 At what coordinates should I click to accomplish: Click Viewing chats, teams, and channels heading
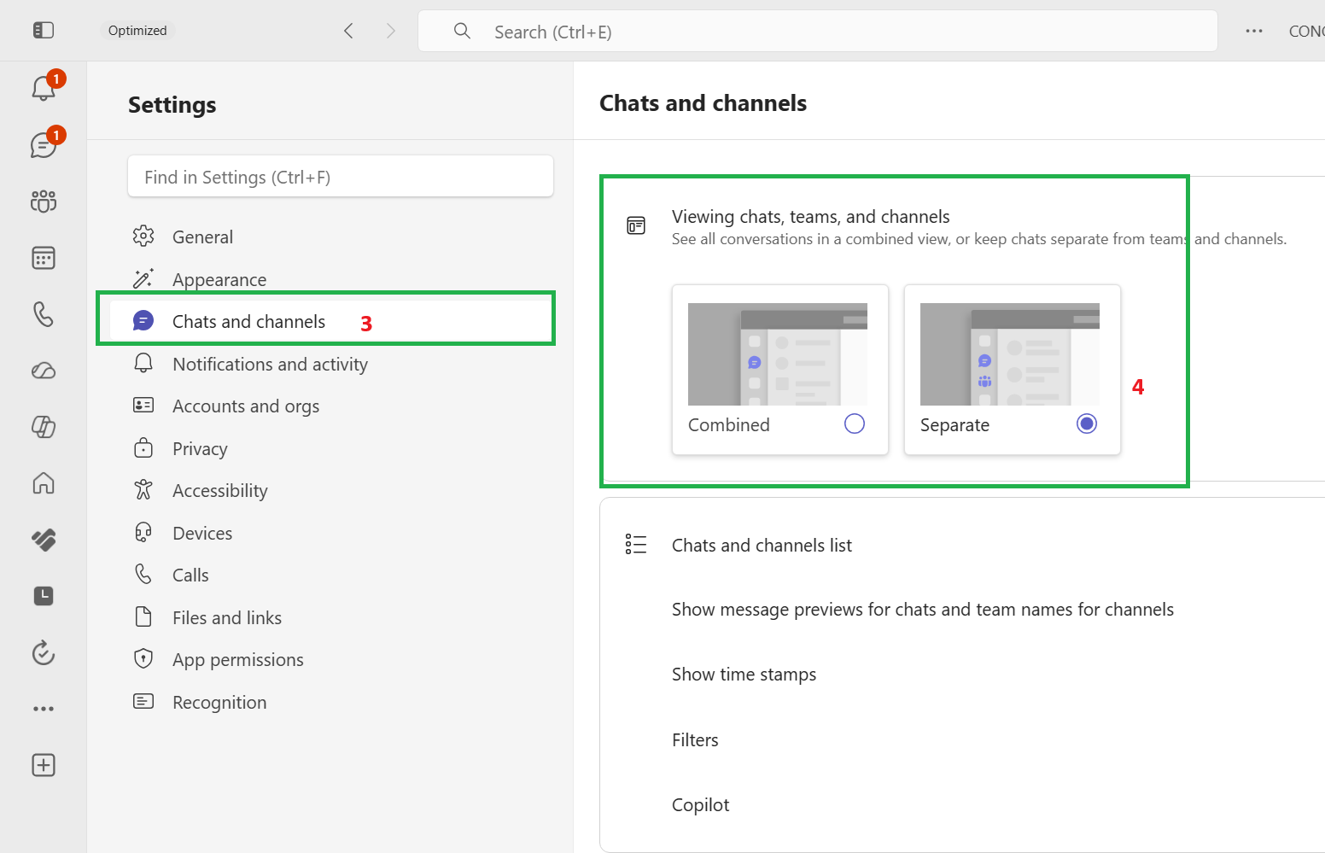coord(810,217)
